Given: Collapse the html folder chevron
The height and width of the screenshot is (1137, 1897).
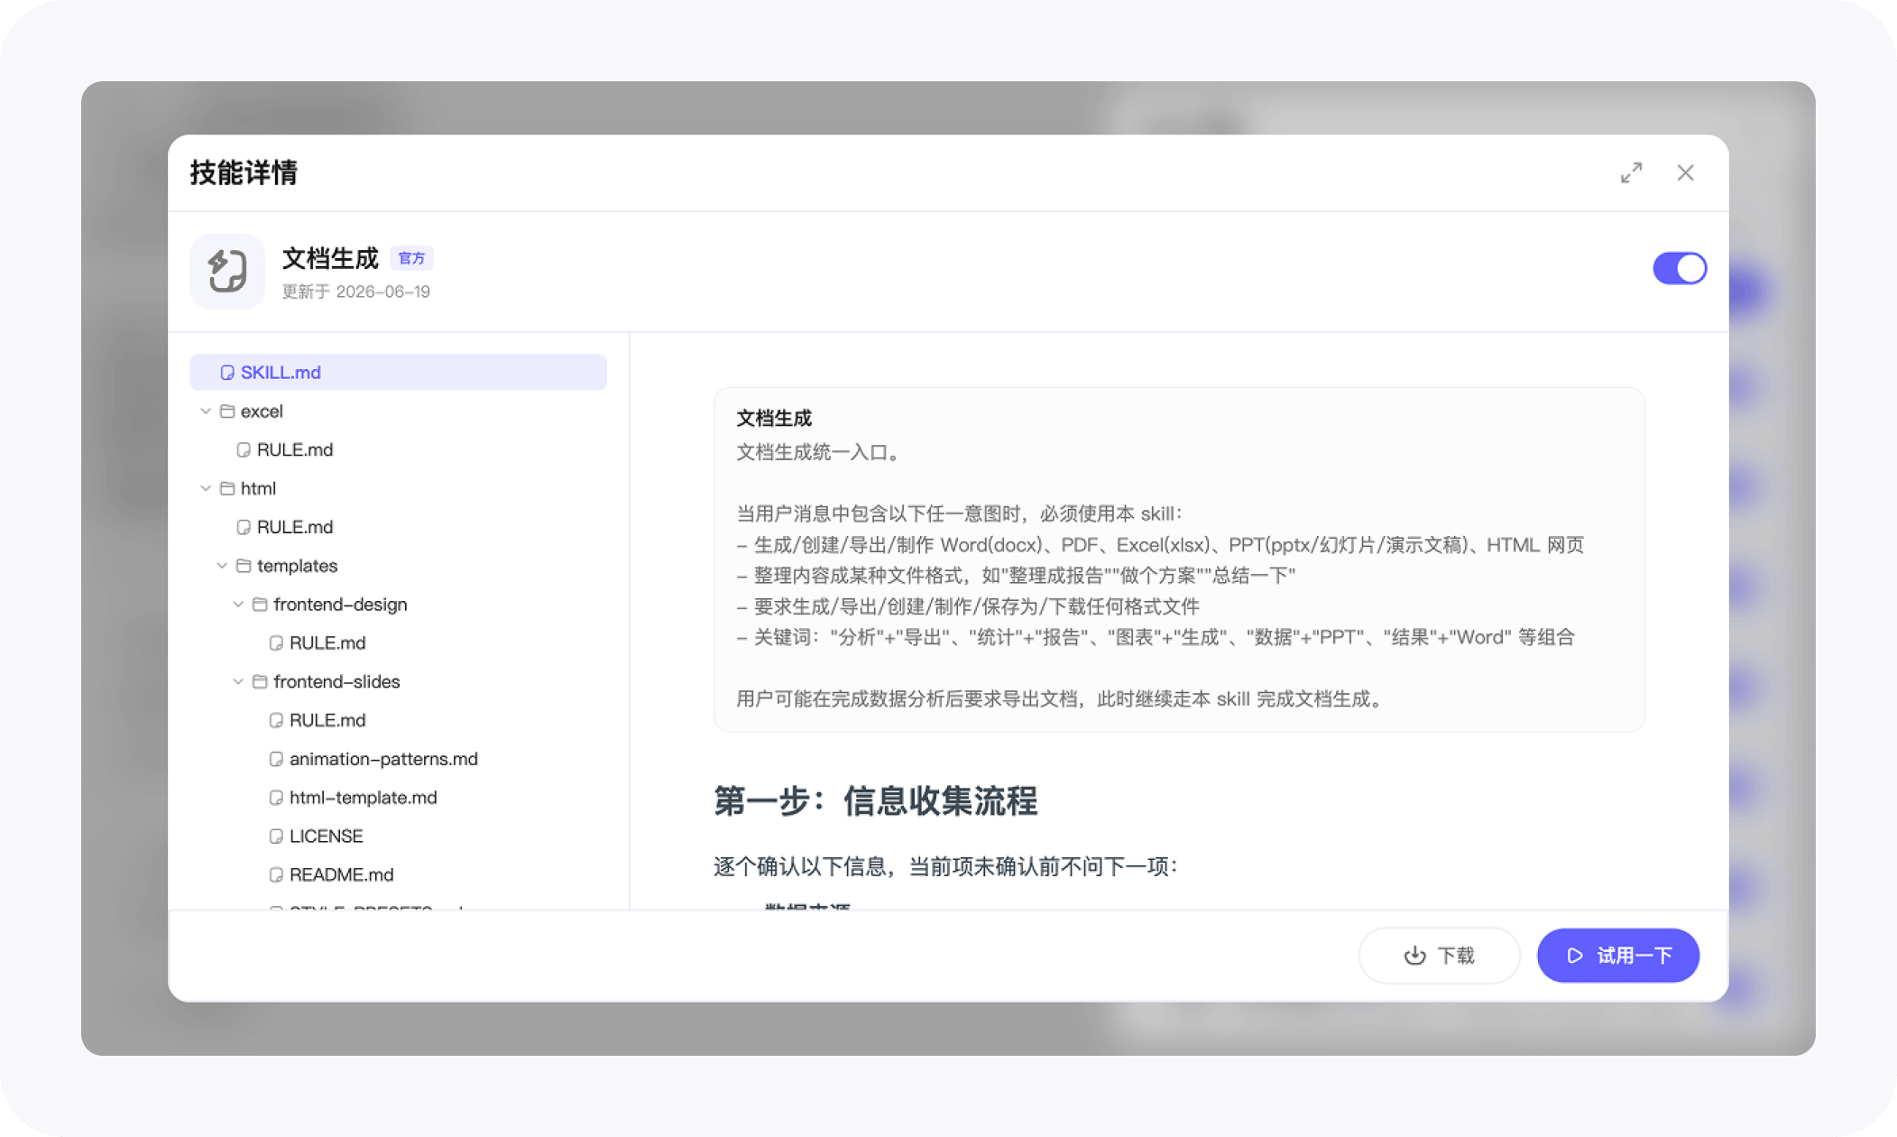Looking at the screenshot, I should tap(206, 488).
